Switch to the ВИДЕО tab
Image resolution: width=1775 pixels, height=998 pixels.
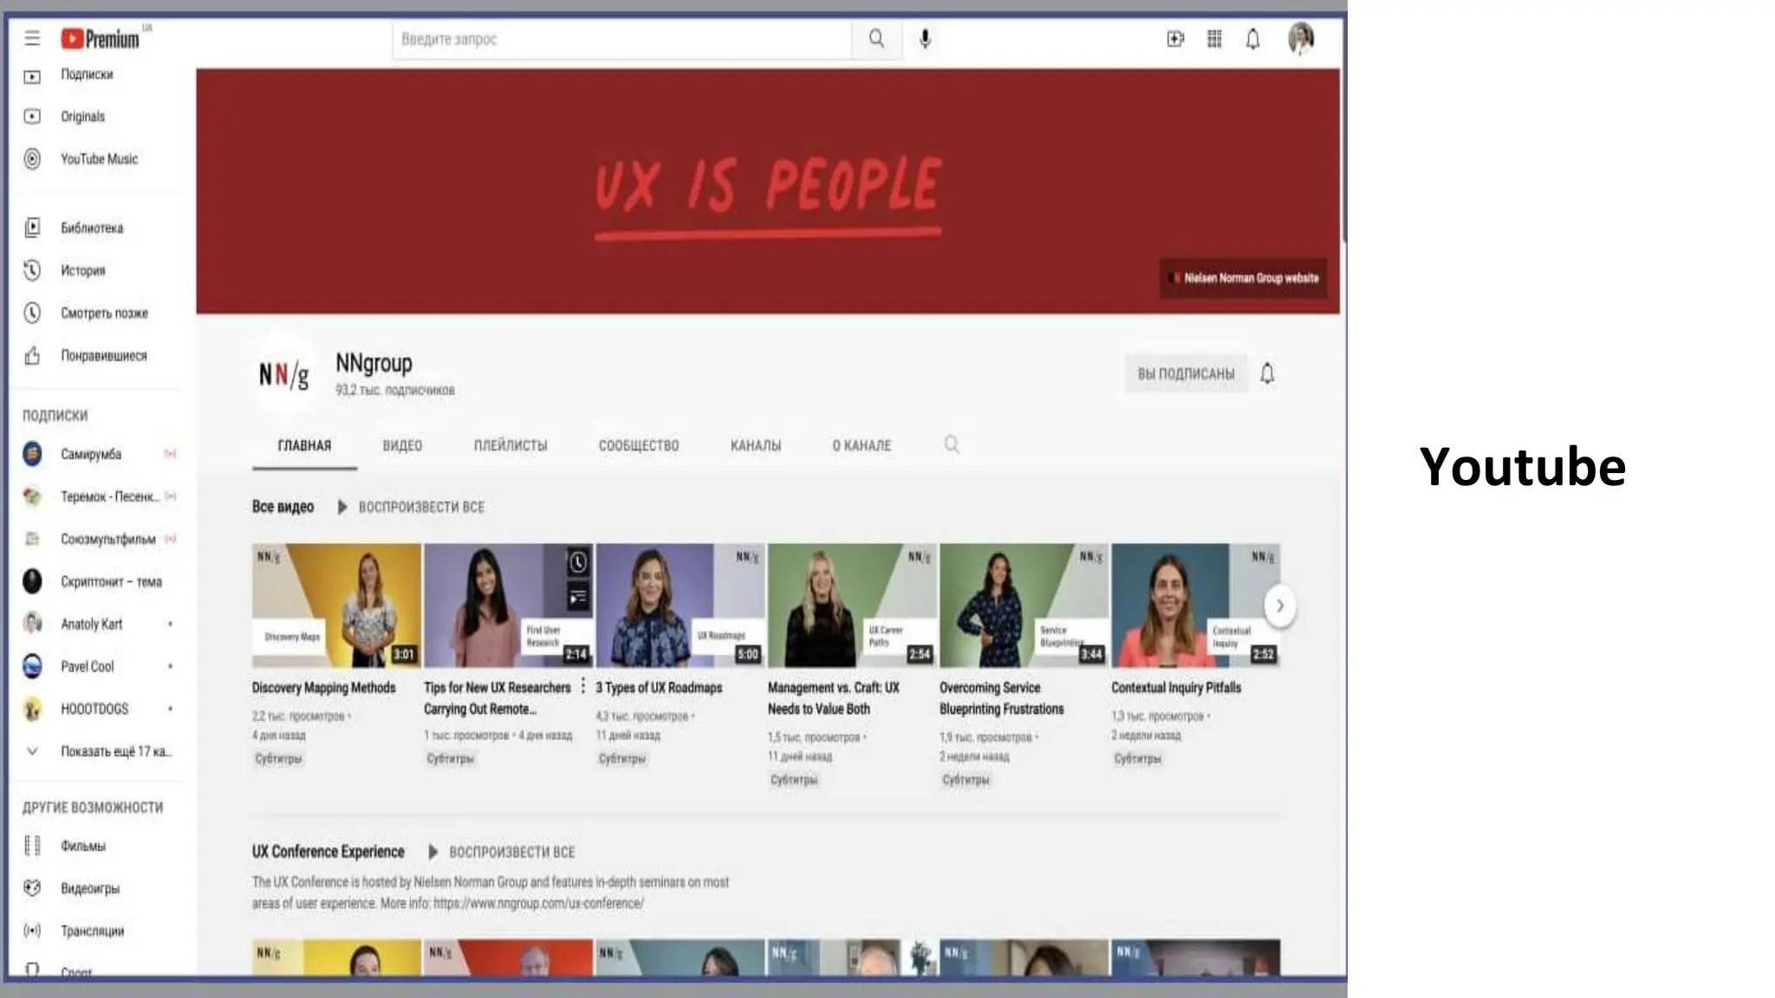click(x=402, y=445)
